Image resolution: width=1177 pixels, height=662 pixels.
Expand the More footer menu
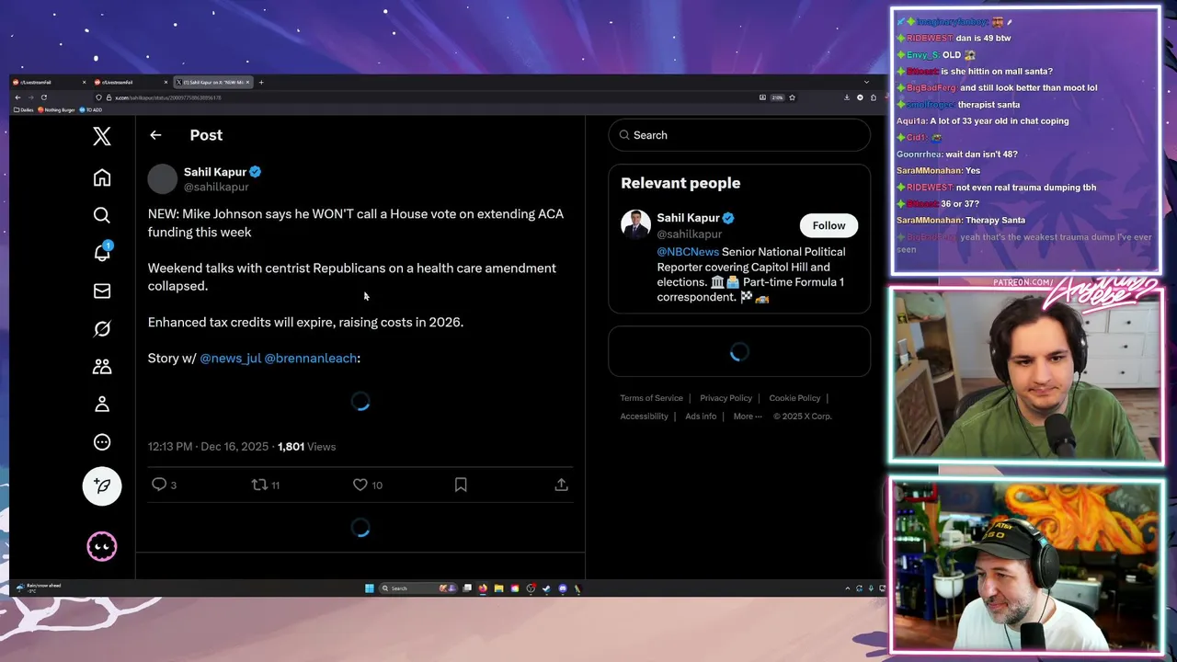click(x=747, y=417)
